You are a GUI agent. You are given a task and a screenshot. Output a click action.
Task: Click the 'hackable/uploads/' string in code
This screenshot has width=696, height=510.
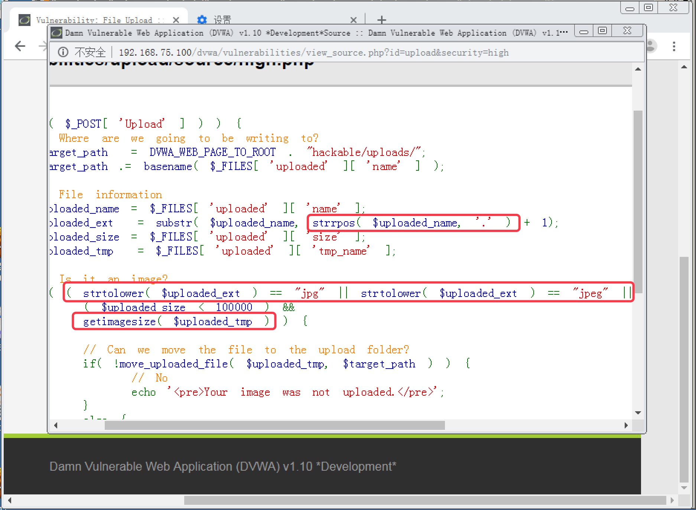click(x=364, y=152)
